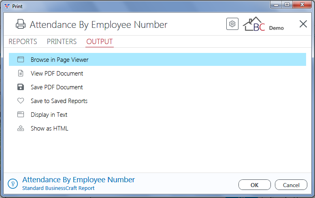Click the printer icon beside the title

pyautogui.click(x=21, y=24)
